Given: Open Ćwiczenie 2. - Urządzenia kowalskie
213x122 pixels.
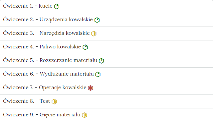Looking at the screenshot, I should click(x=48, y=20).
